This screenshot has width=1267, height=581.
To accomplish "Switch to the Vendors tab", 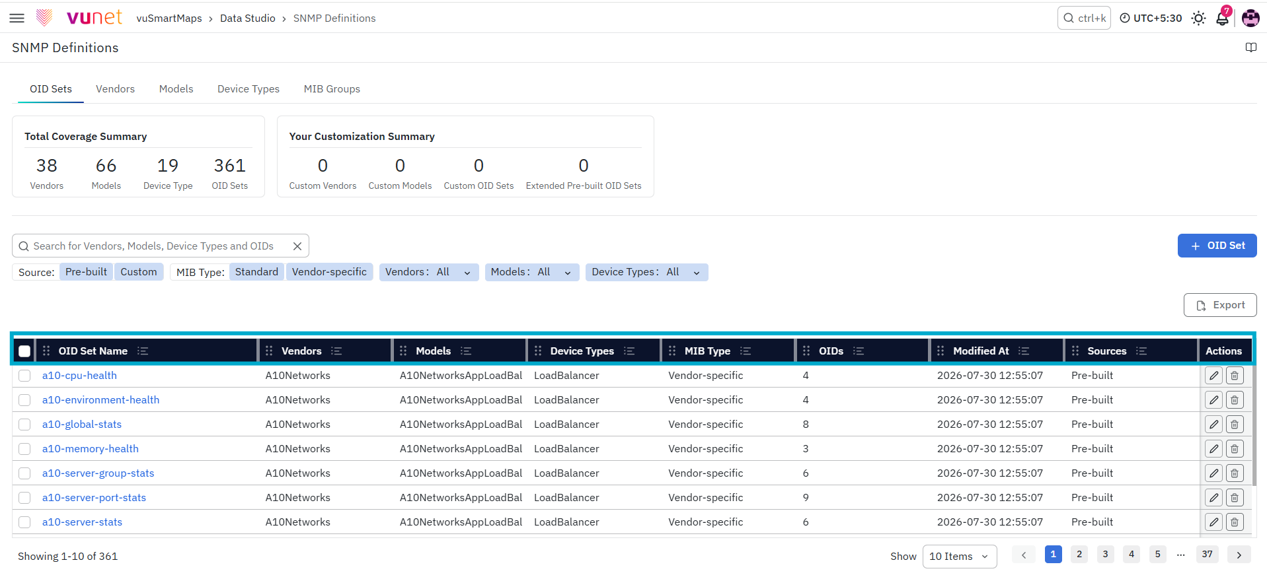I will (x=115, y=89).
